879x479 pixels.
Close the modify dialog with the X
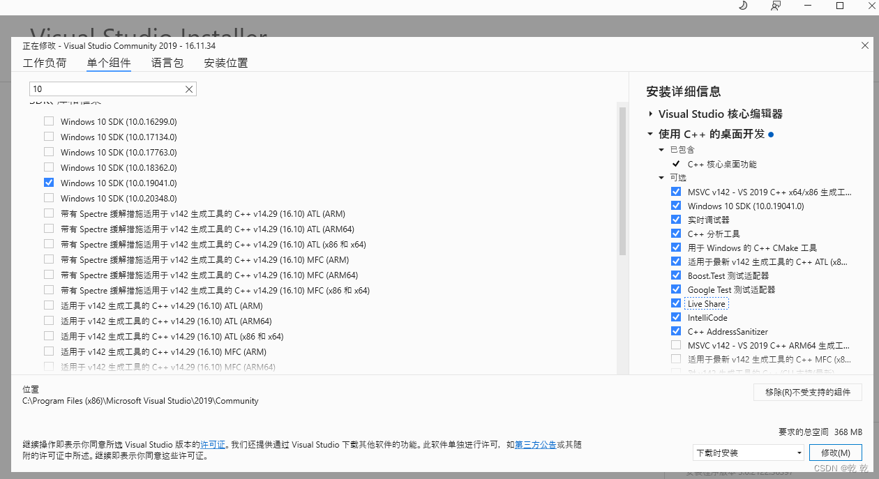865,45
